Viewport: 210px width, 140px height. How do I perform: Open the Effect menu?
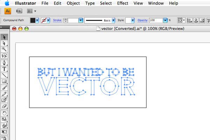122,3
